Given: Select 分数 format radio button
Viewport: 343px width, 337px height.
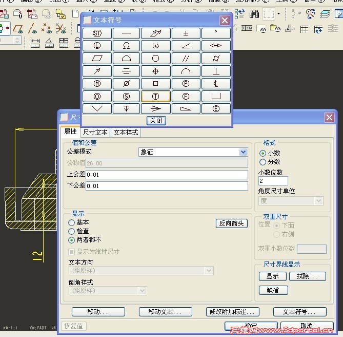Looking at the screenshot, I should 263,162.
